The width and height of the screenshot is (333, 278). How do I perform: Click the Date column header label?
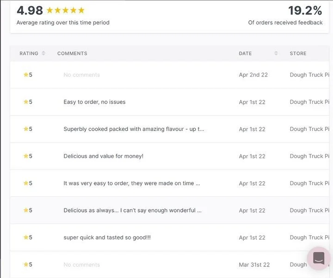(245, 53)
